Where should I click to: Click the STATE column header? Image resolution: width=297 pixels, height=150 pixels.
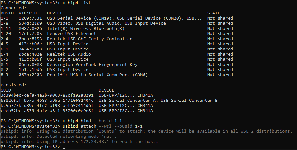pyautogui.click(x=213, y=13)
